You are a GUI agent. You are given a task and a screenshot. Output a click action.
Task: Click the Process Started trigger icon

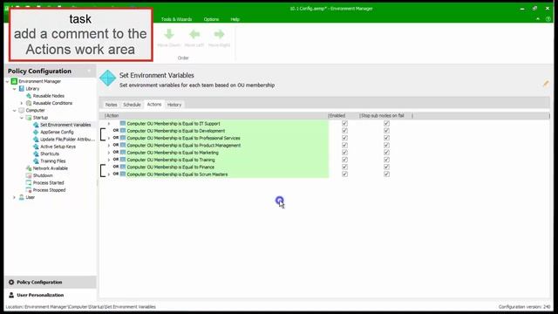pos(29,182)
